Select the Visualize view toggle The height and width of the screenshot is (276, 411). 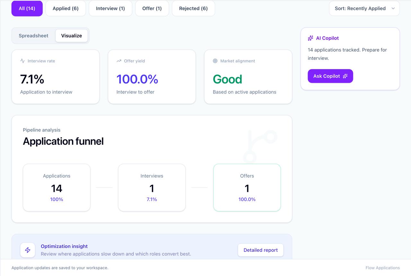(x=72, y=36)
